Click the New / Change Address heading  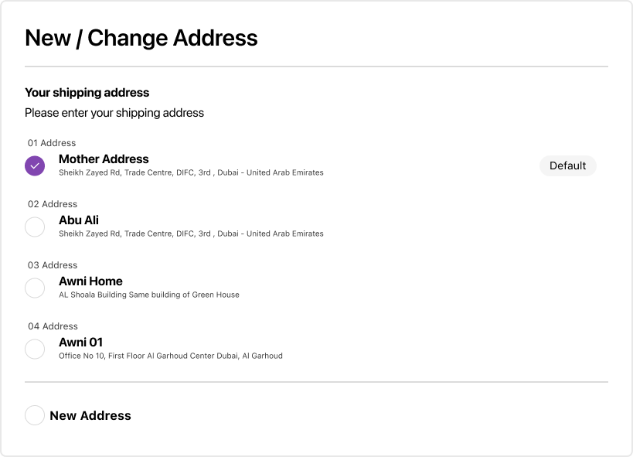pyautogui.click(x=141, y=38)
